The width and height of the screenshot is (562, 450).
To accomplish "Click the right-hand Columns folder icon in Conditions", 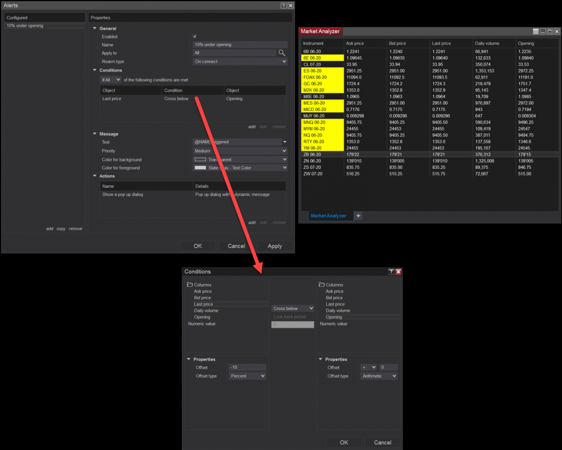I will click(322, 285).
